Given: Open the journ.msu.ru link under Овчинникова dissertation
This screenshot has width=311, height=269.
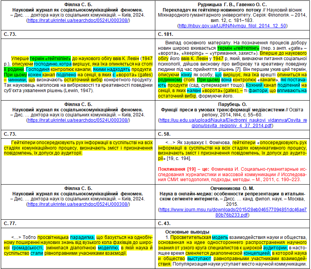Looking at the screenshot, I should pos(233,212).
